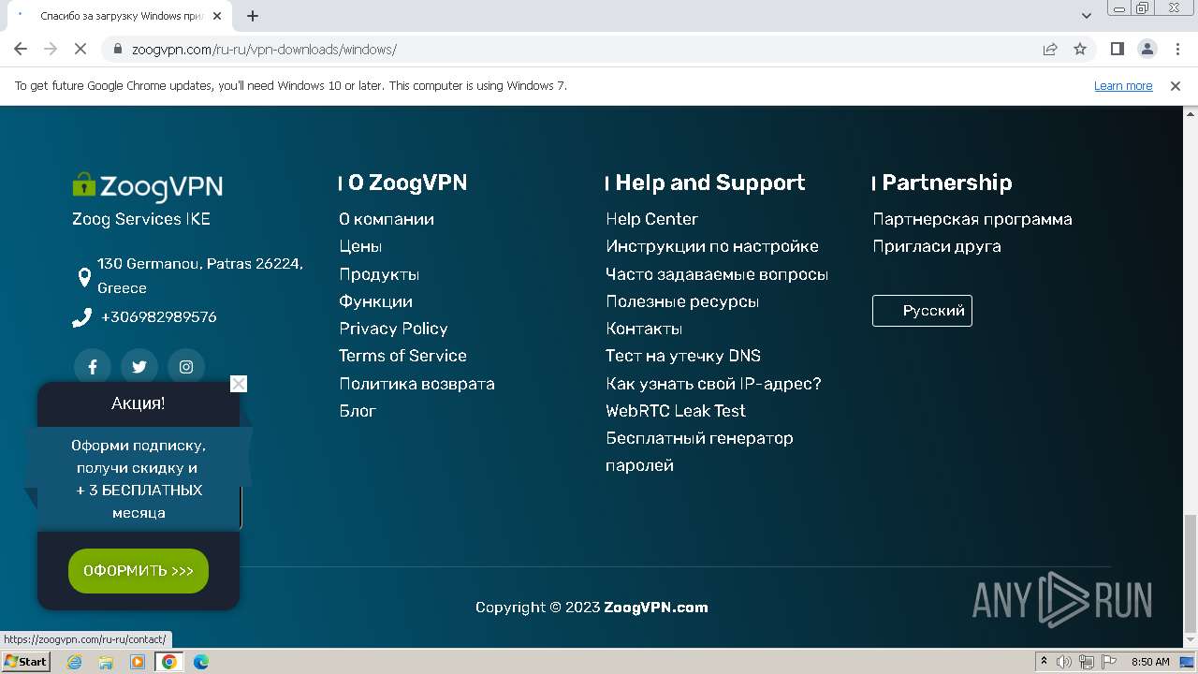The height and width of the screenshot is (674, 1198).
Task: Open Пригласи друга link
Action: 937,246
